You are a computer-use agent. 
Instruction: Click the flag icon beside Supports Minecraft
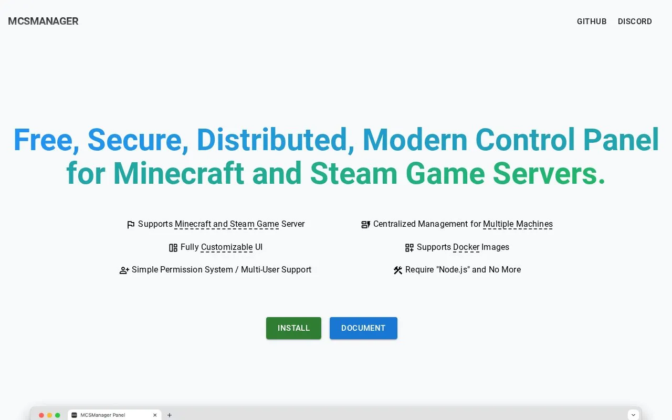click(x=131, y=225)
